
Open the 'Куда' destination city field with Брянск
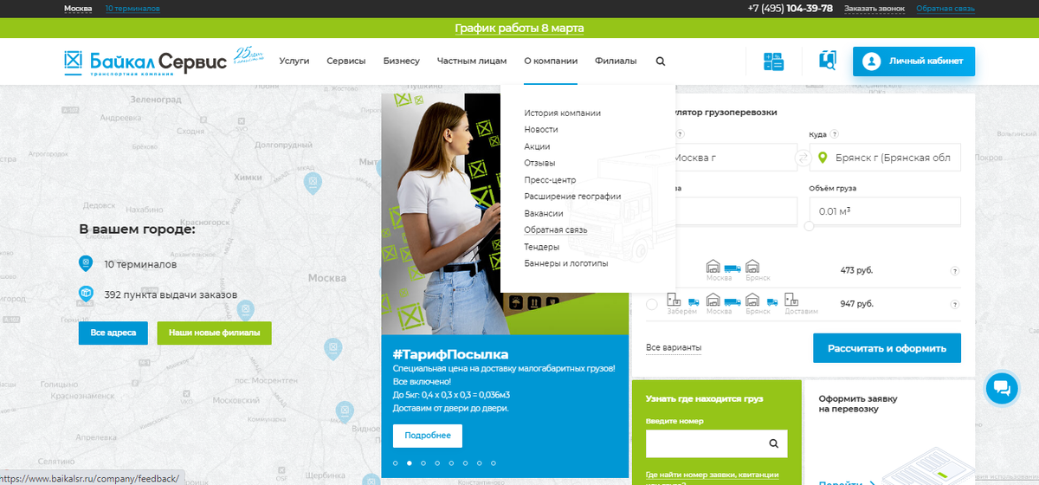pyautogui.click(x=885, y=158)
